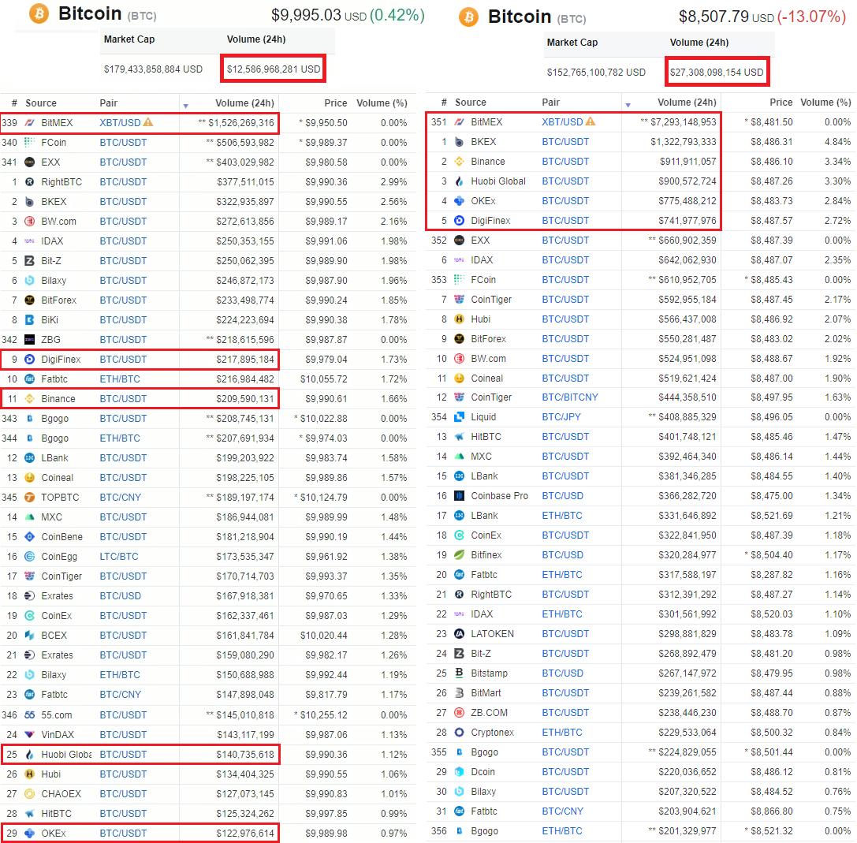This screenshot has width=857, height=843.
Task: Select BitMEX volume $7,293,148,953
Action: click(684, 122)
